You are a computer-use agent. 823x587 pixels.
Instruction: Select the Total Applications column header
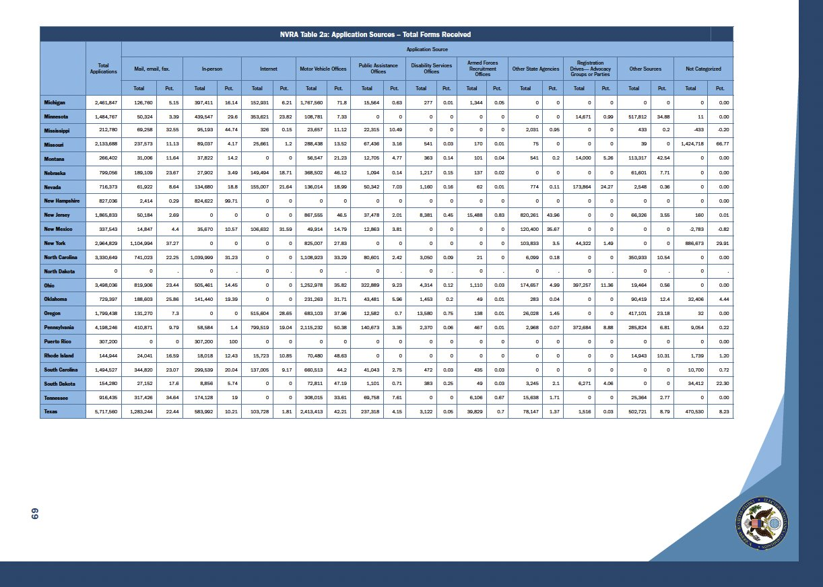pyautogui.click(x=103, y=68)
